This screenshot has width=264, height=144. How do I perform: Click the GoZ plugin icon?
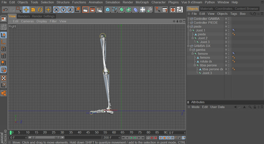coord(180,10)
